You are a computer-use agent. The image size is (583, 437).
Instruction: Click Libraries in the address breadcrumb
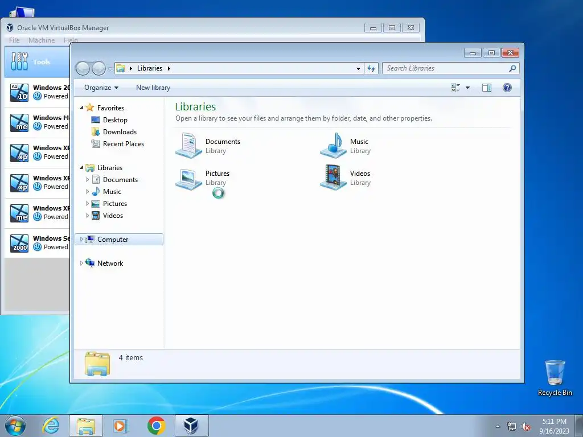150,68
